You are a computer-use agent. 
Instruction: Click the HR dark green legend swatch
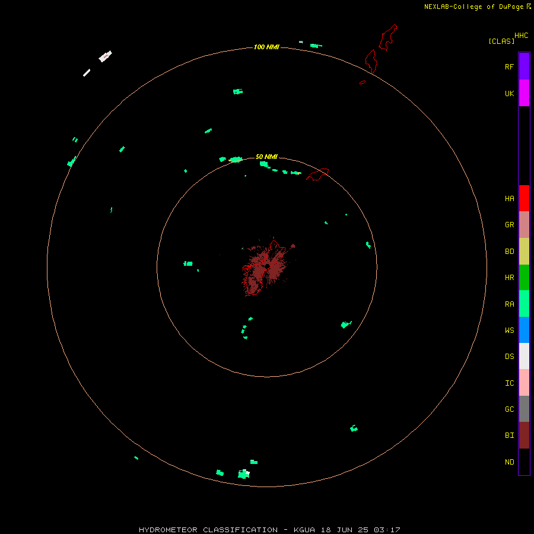click(524, 278)
